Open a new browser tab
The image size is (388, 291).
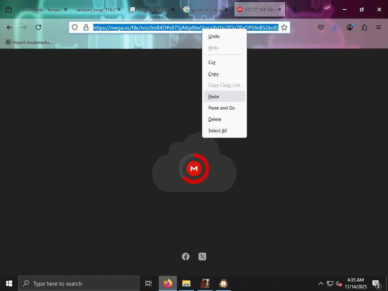(x=295, y=9)
